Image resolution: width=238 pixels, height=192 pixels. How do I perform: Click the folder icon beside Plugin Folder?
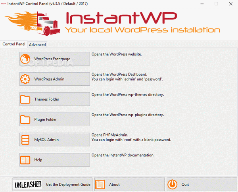(25, 119)
